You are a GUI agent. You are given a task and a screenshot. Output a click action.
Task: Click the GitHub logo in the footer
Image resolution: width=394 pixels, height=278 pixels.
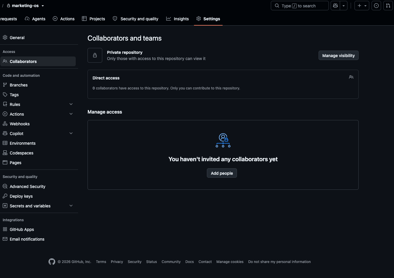tap(52, 262)
